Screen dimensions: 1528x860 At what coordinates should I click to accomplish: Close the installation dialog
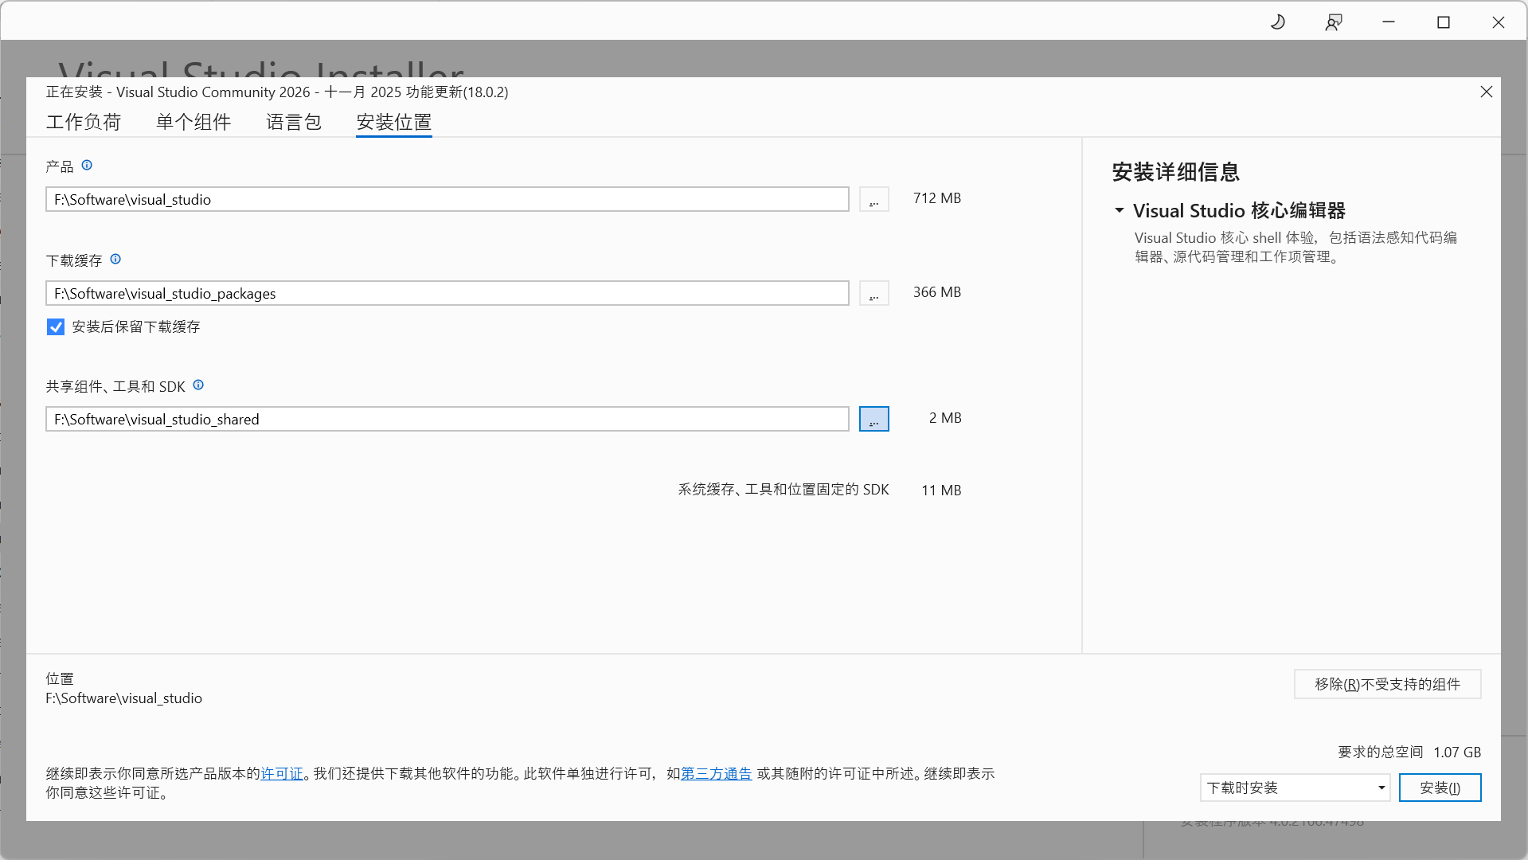pos(1486,92)
